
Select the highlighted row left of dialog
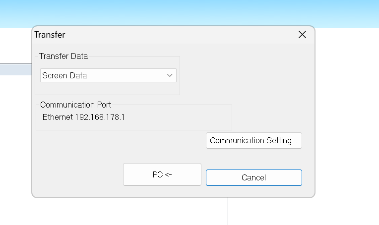tap(16, 69)
